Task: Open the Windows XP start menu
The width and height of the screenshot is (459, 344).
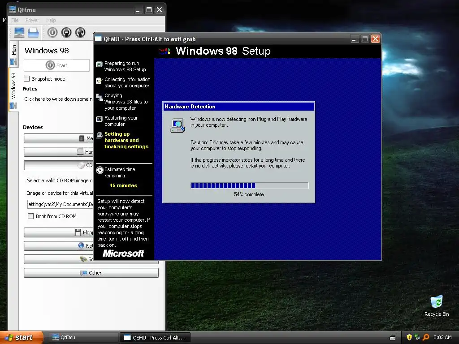Action: [x=22, y=337]
